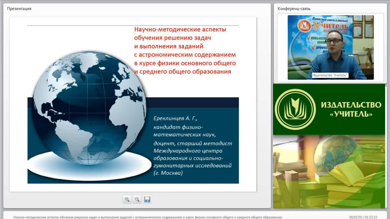Click the Издательство «Учитель» green banner
The height and width of the screenshot is (219, 390).
pos(329,109)
